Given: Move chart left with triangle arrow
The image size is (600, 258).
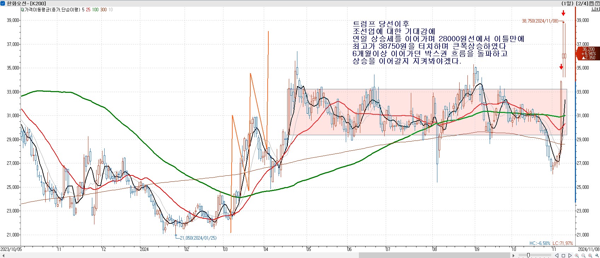Looking at the screenshot, I should click(557, 256).
